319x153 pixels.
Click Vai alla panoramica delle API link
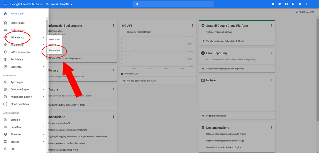[x=141, y=81]
